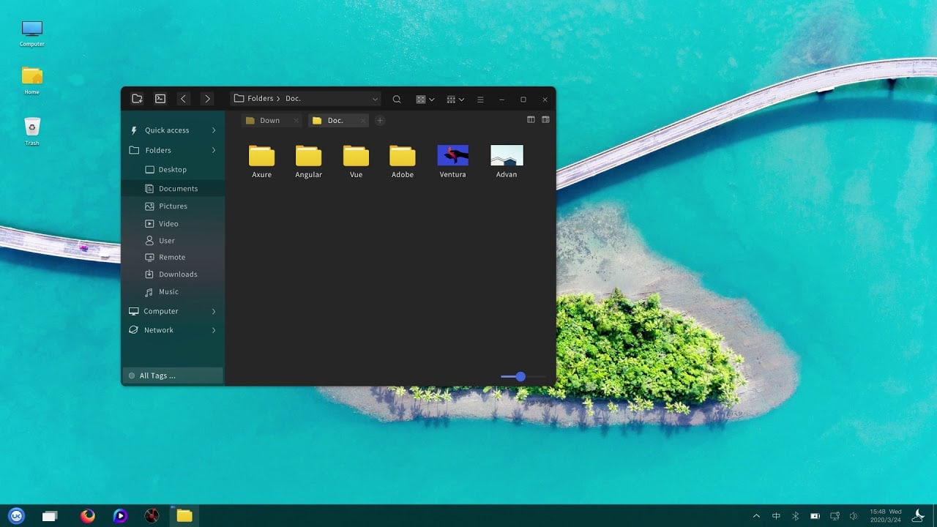Image resolution: width=937 pixels, height=527 pixels.
Task: Go back to previous folder
Action: click(x=184, y=99)
